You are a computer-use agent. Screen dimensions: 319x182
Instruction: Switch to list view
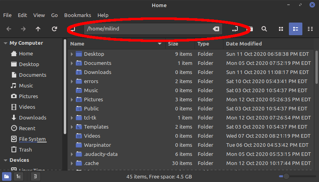pos(296,29)
